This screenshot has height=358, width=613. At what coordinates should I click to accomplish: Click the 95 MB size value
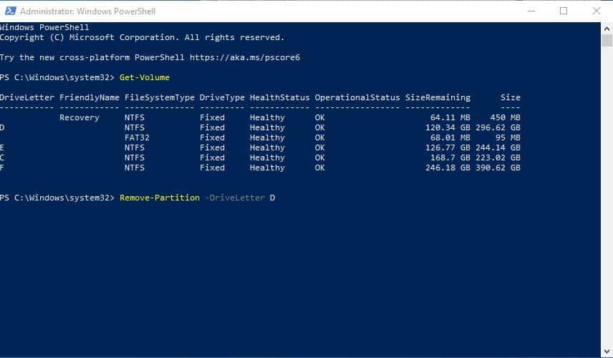[x=508, y=137]
